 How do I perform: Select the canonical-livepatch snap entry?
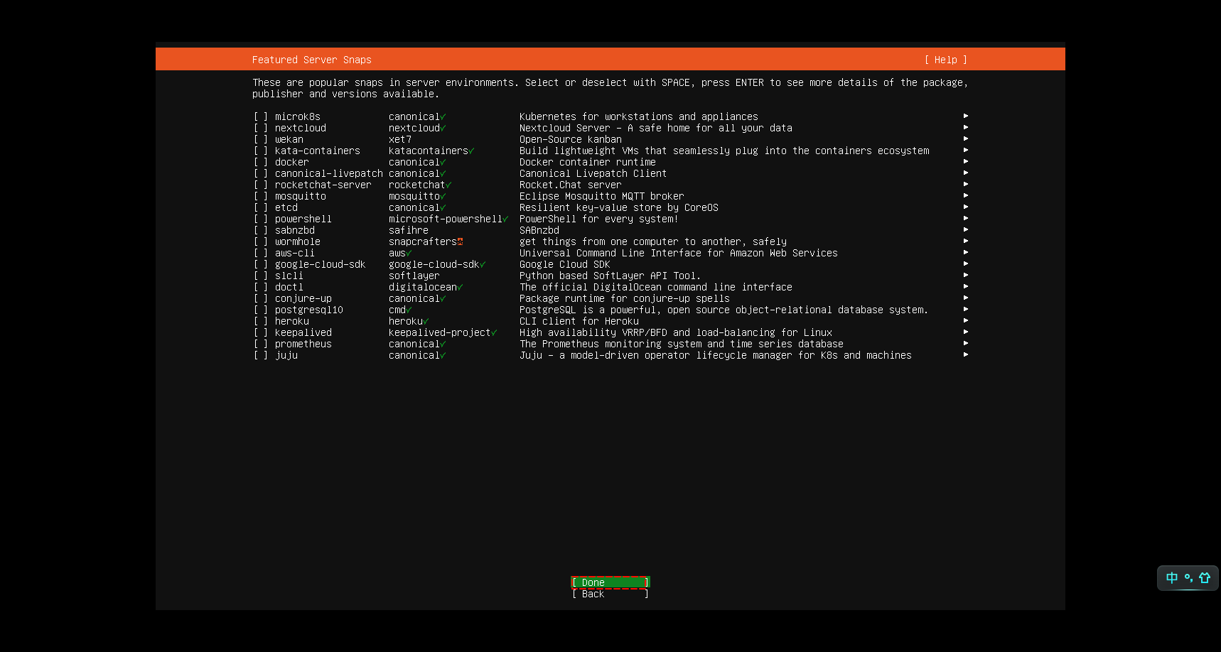(328, 173)
